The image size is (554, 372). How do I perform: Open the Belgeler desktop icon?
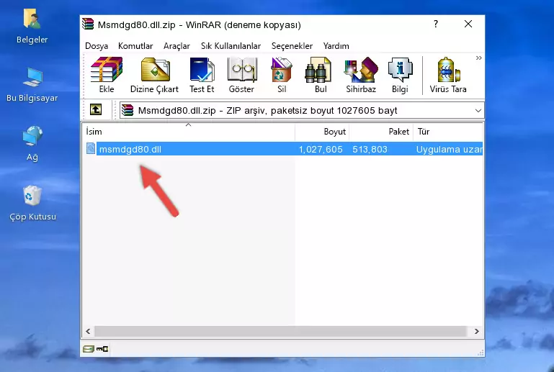(x=32, y=27)
